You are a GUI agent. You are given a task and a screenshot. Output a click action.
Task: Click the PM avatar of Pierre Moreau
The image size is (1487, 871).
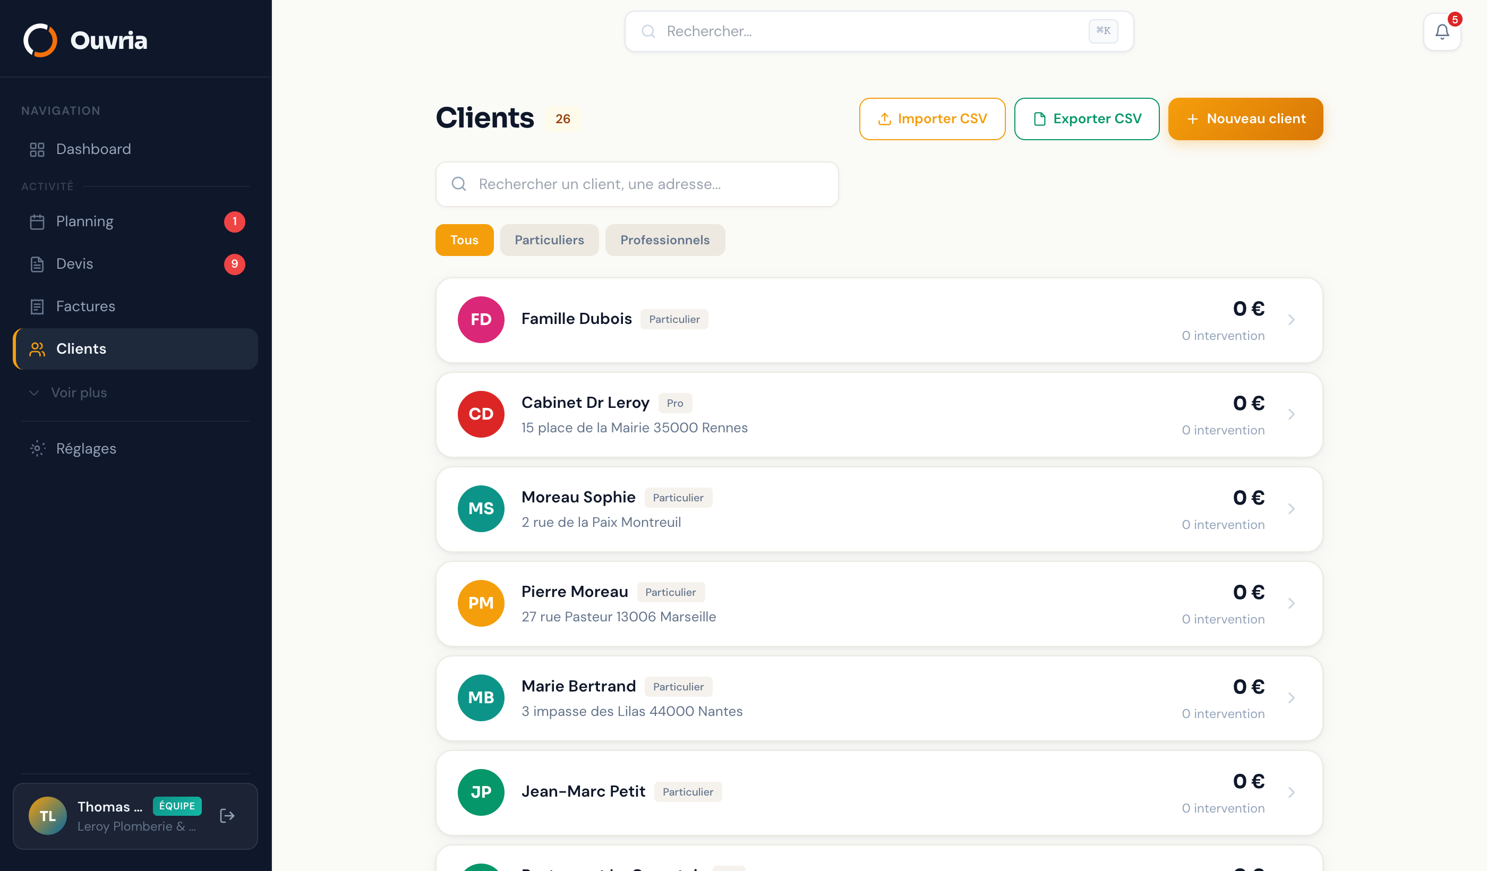pos(481,603)
